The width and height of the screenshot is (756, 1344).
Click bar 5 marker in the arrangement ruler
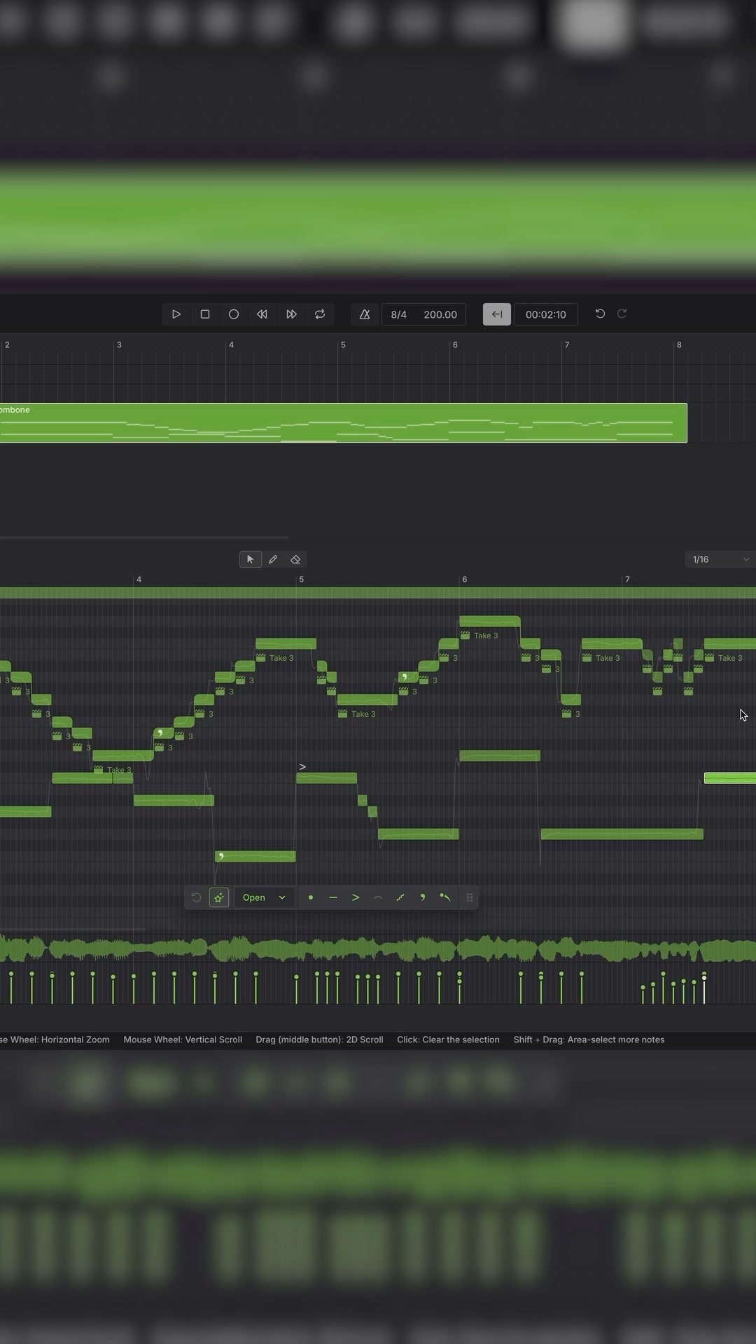[343, 345]
